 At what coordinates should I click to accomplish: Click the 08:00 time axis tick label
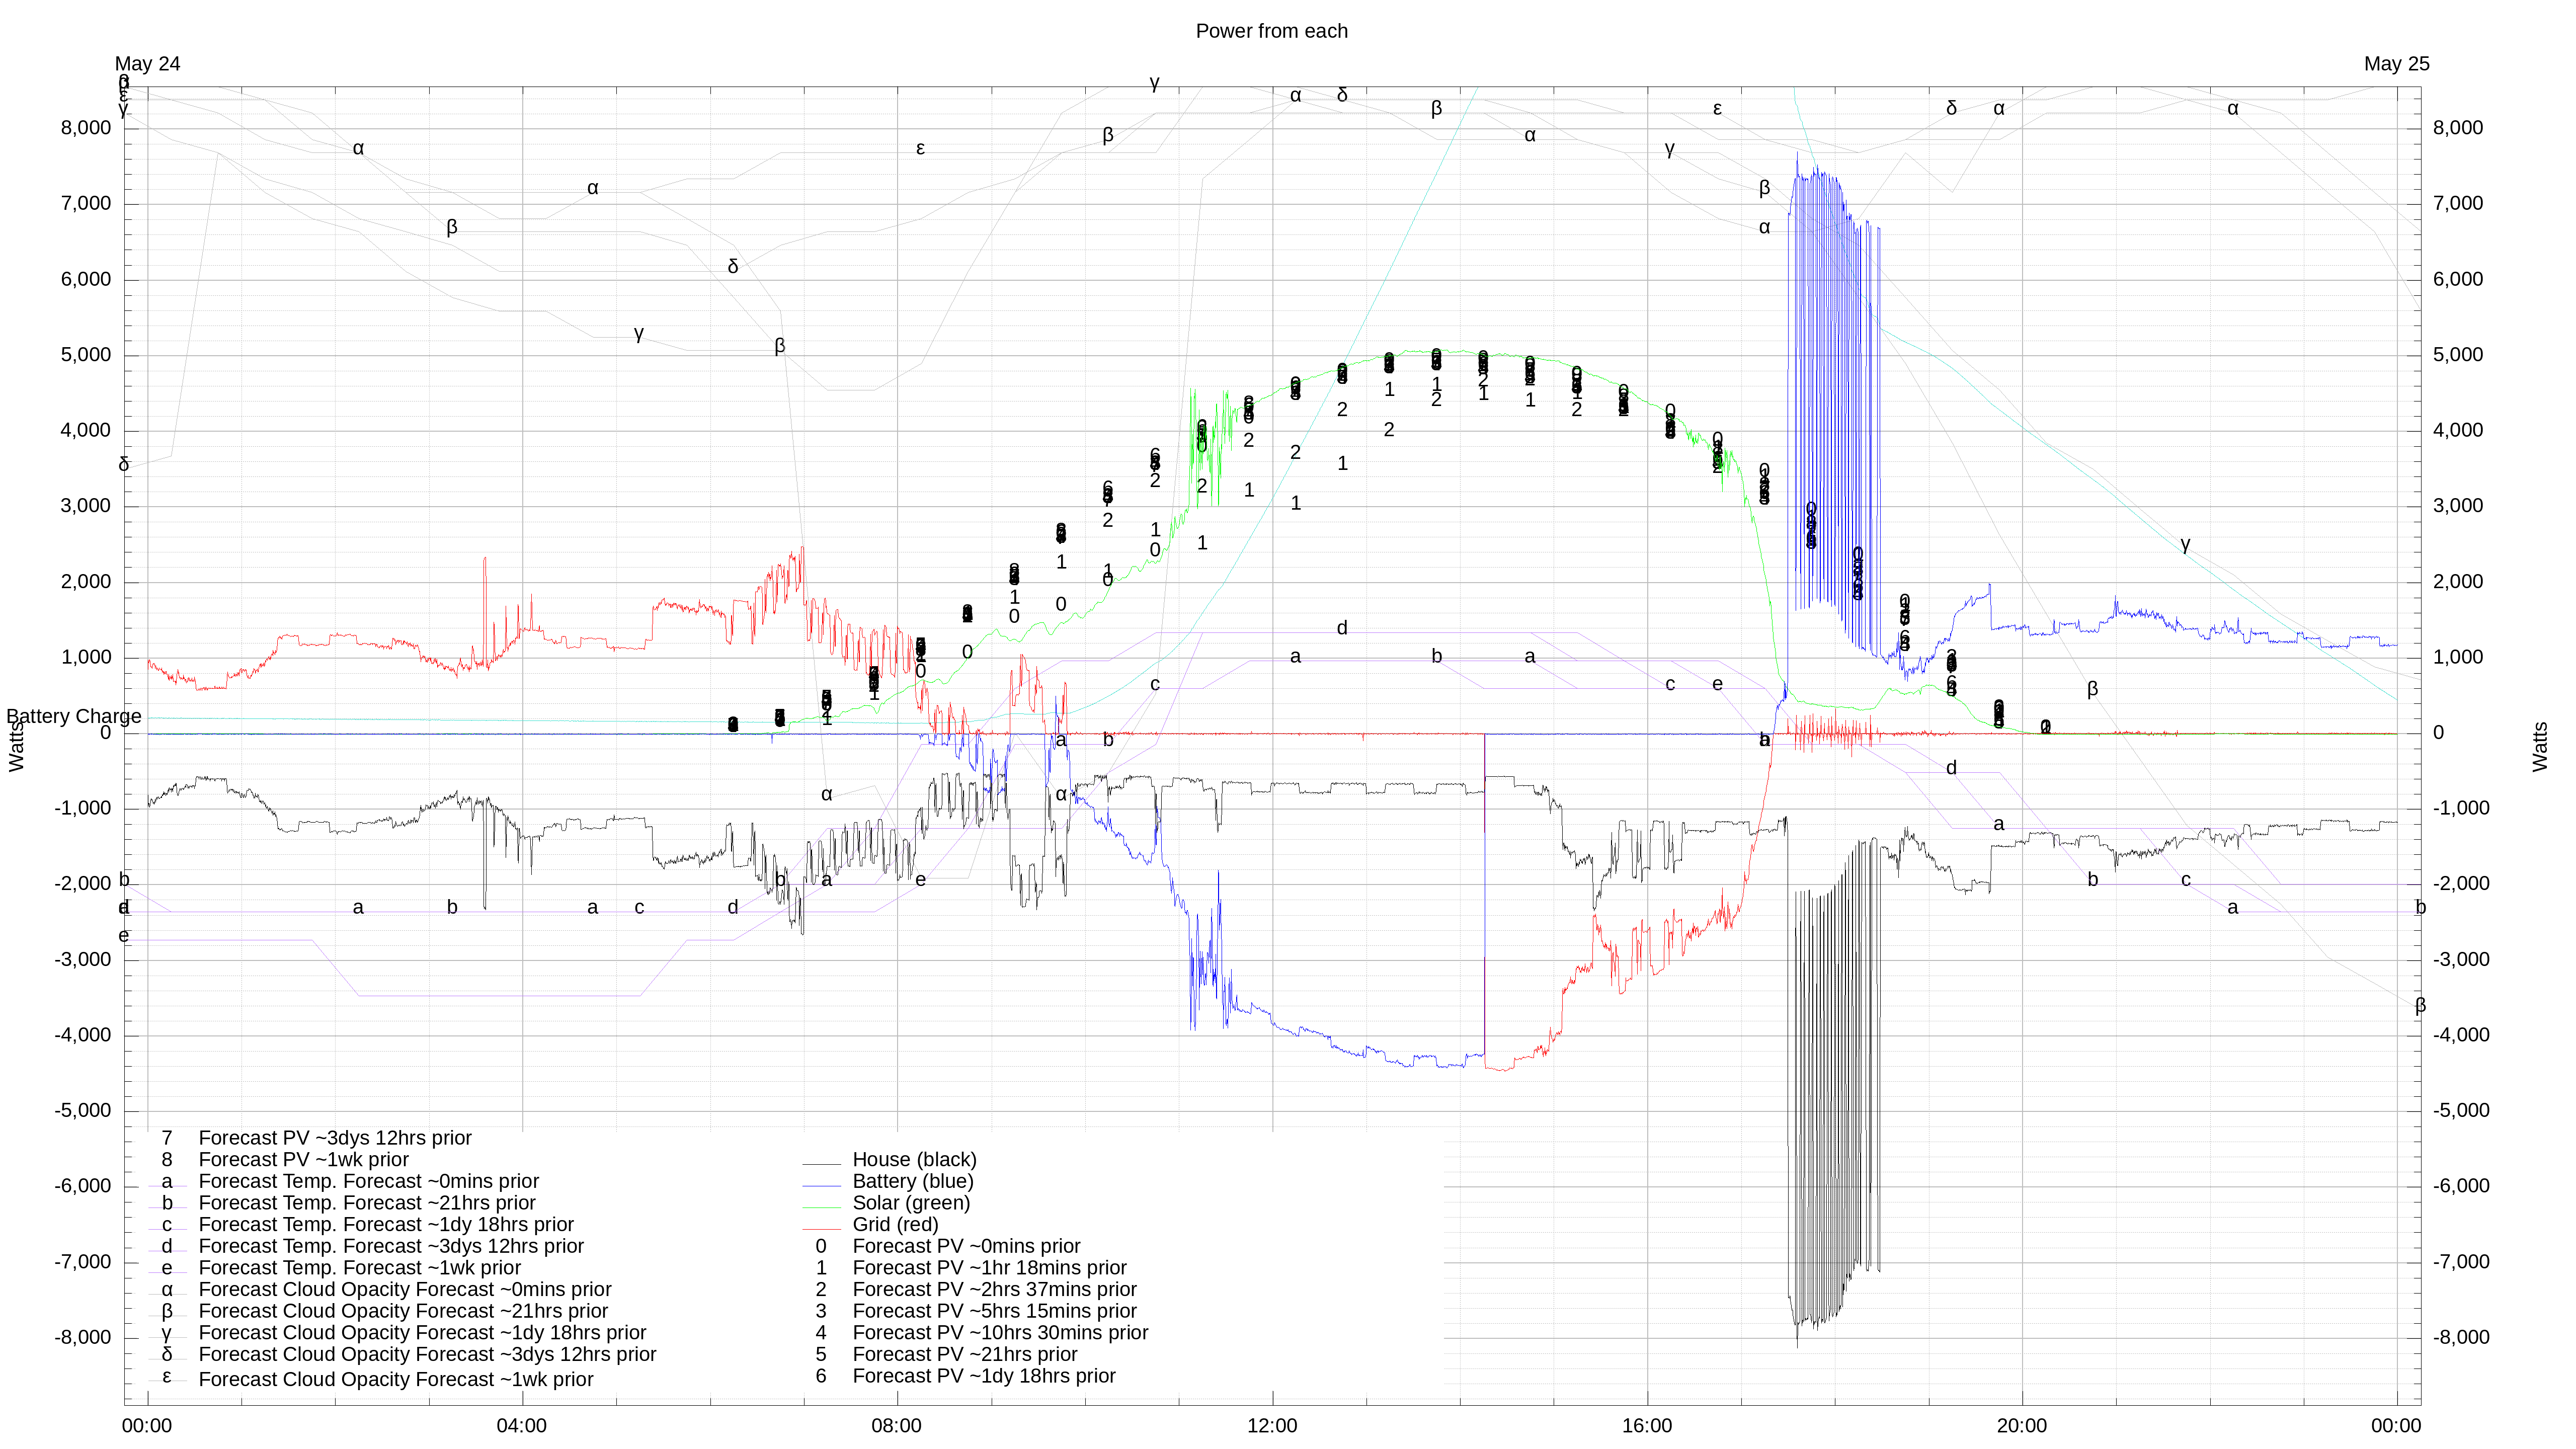(x=897, y=1426)
